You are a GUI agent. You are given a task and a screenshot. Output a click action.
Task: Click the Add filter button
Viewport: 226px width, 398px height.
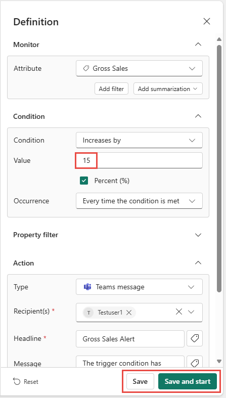pyautogui.click(x=111, y=89)
